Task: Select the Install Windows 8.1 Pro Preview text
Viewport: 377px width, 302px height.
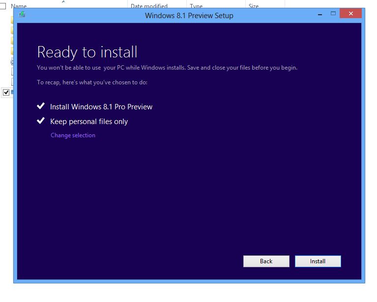Action: point(101,107)
